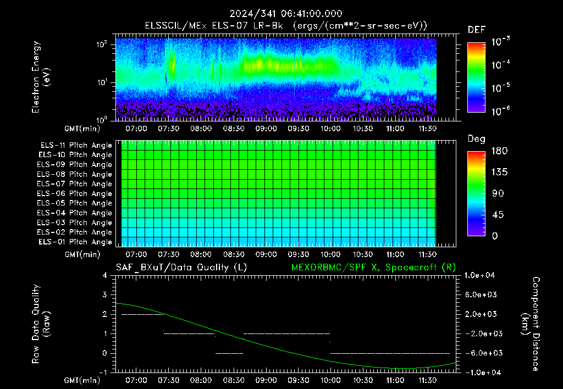Click the ELS-01 Pitch Angle row label
Image resolution: width=563 pixels, height=389 pixels.
coord(75,242)
